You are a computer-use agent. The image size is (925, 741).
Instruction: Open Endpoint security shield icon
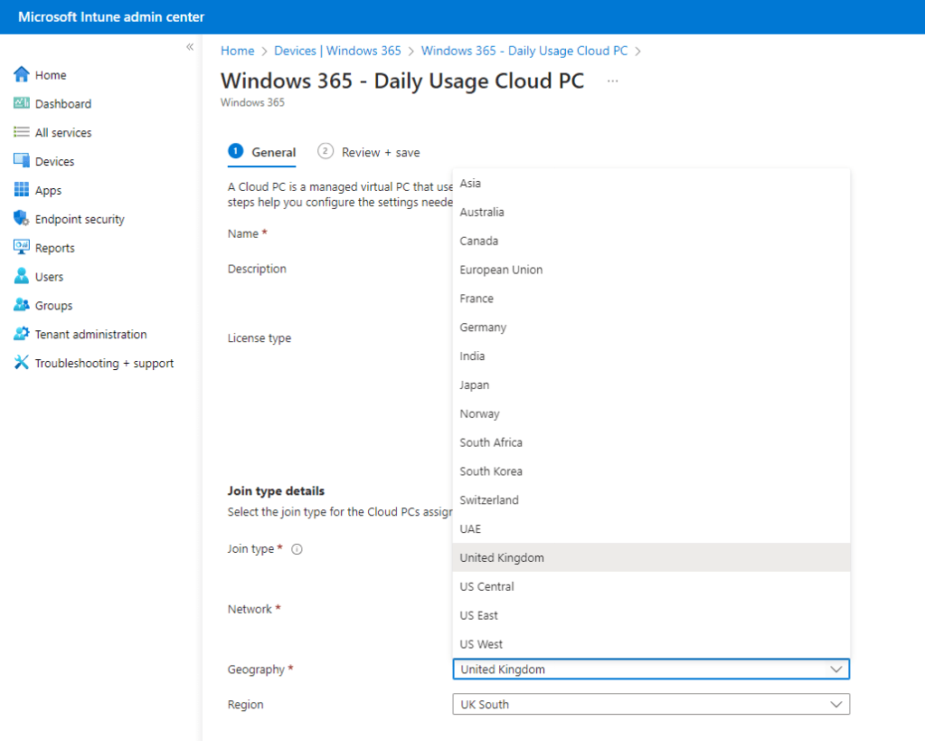22,219
